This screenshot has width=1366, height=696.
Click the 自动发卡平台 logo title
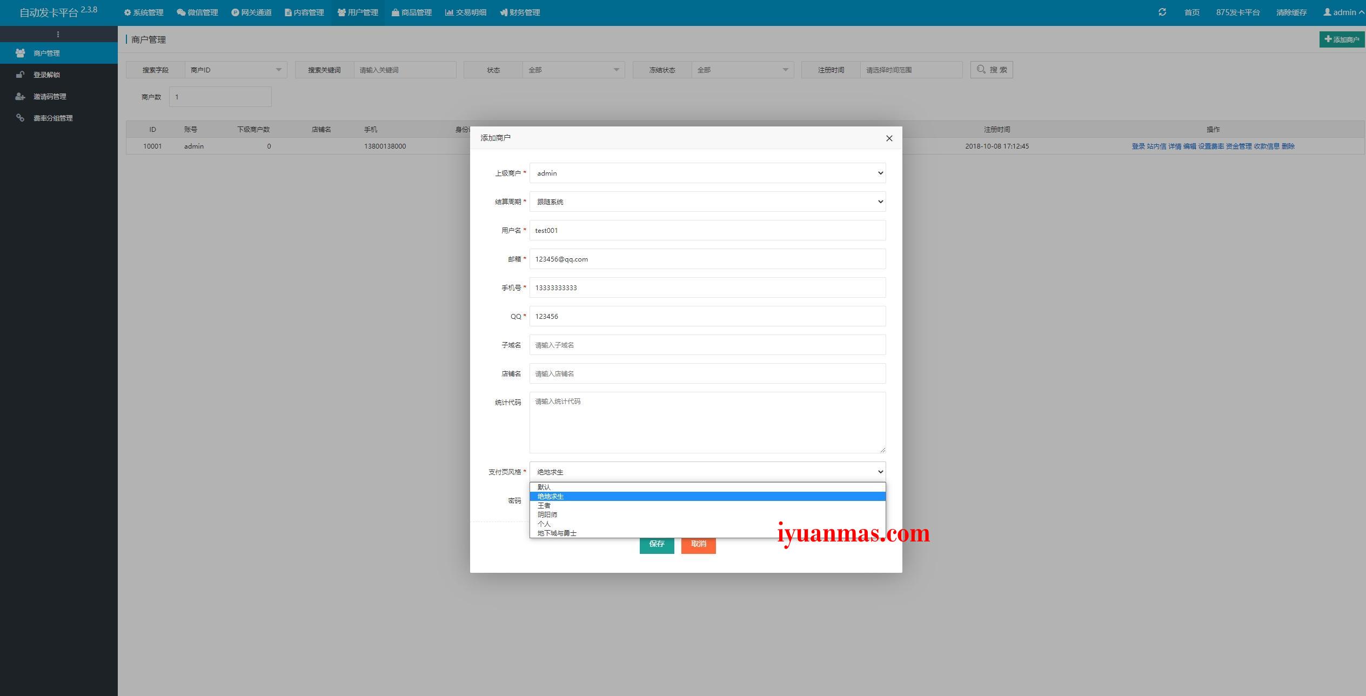click(58, 12)
